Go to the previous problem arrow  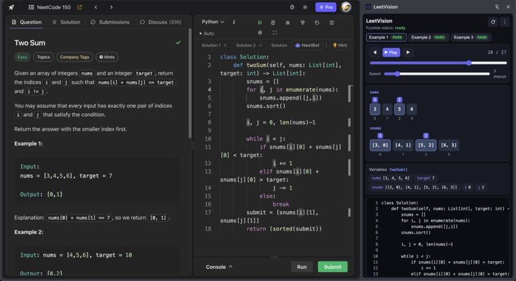pos(96,7)
